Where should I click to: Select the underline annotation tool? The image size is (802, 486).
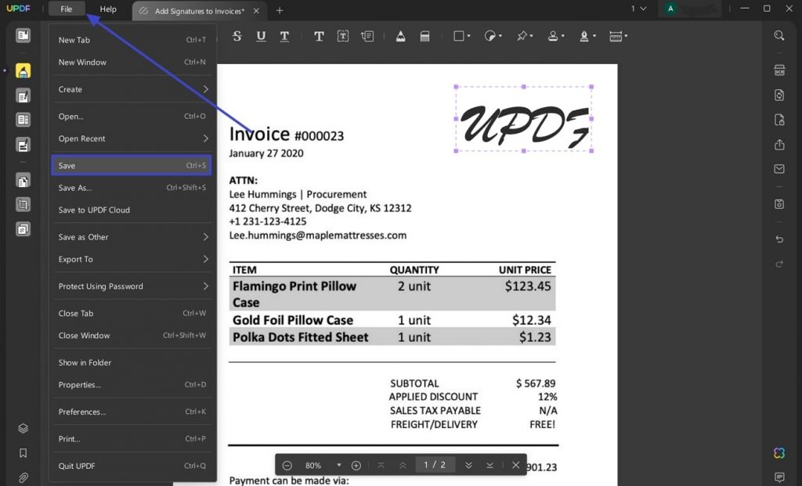coord(259,36)
